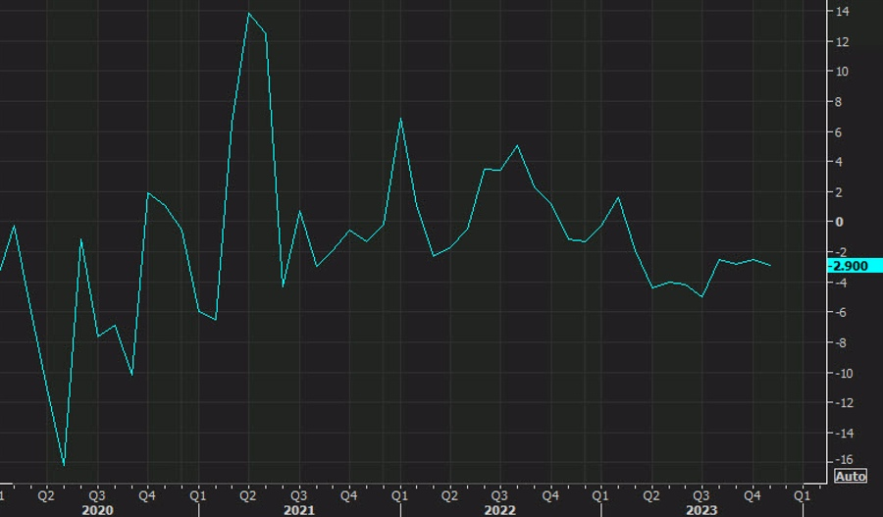Click the -16 value on y-axis

pos(843,460)
